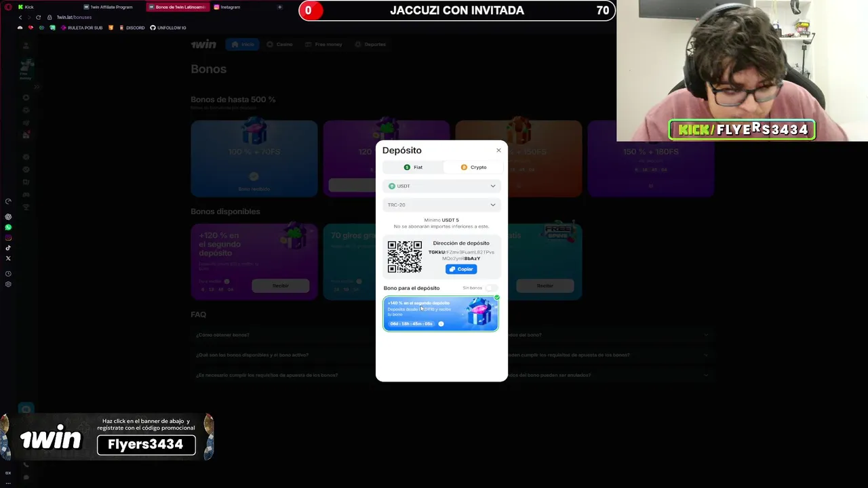Open history clock in Opera sidebar
The image size is (868, 488).
(8, 274)
